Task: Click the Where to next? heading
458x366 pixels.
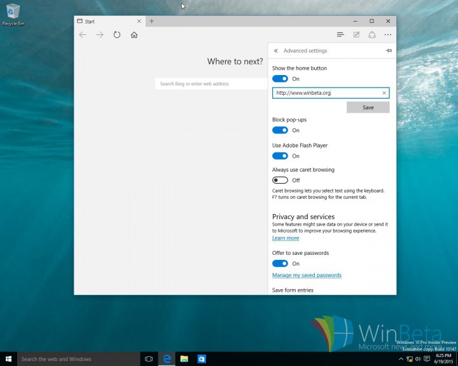Action: pos(235,61)
